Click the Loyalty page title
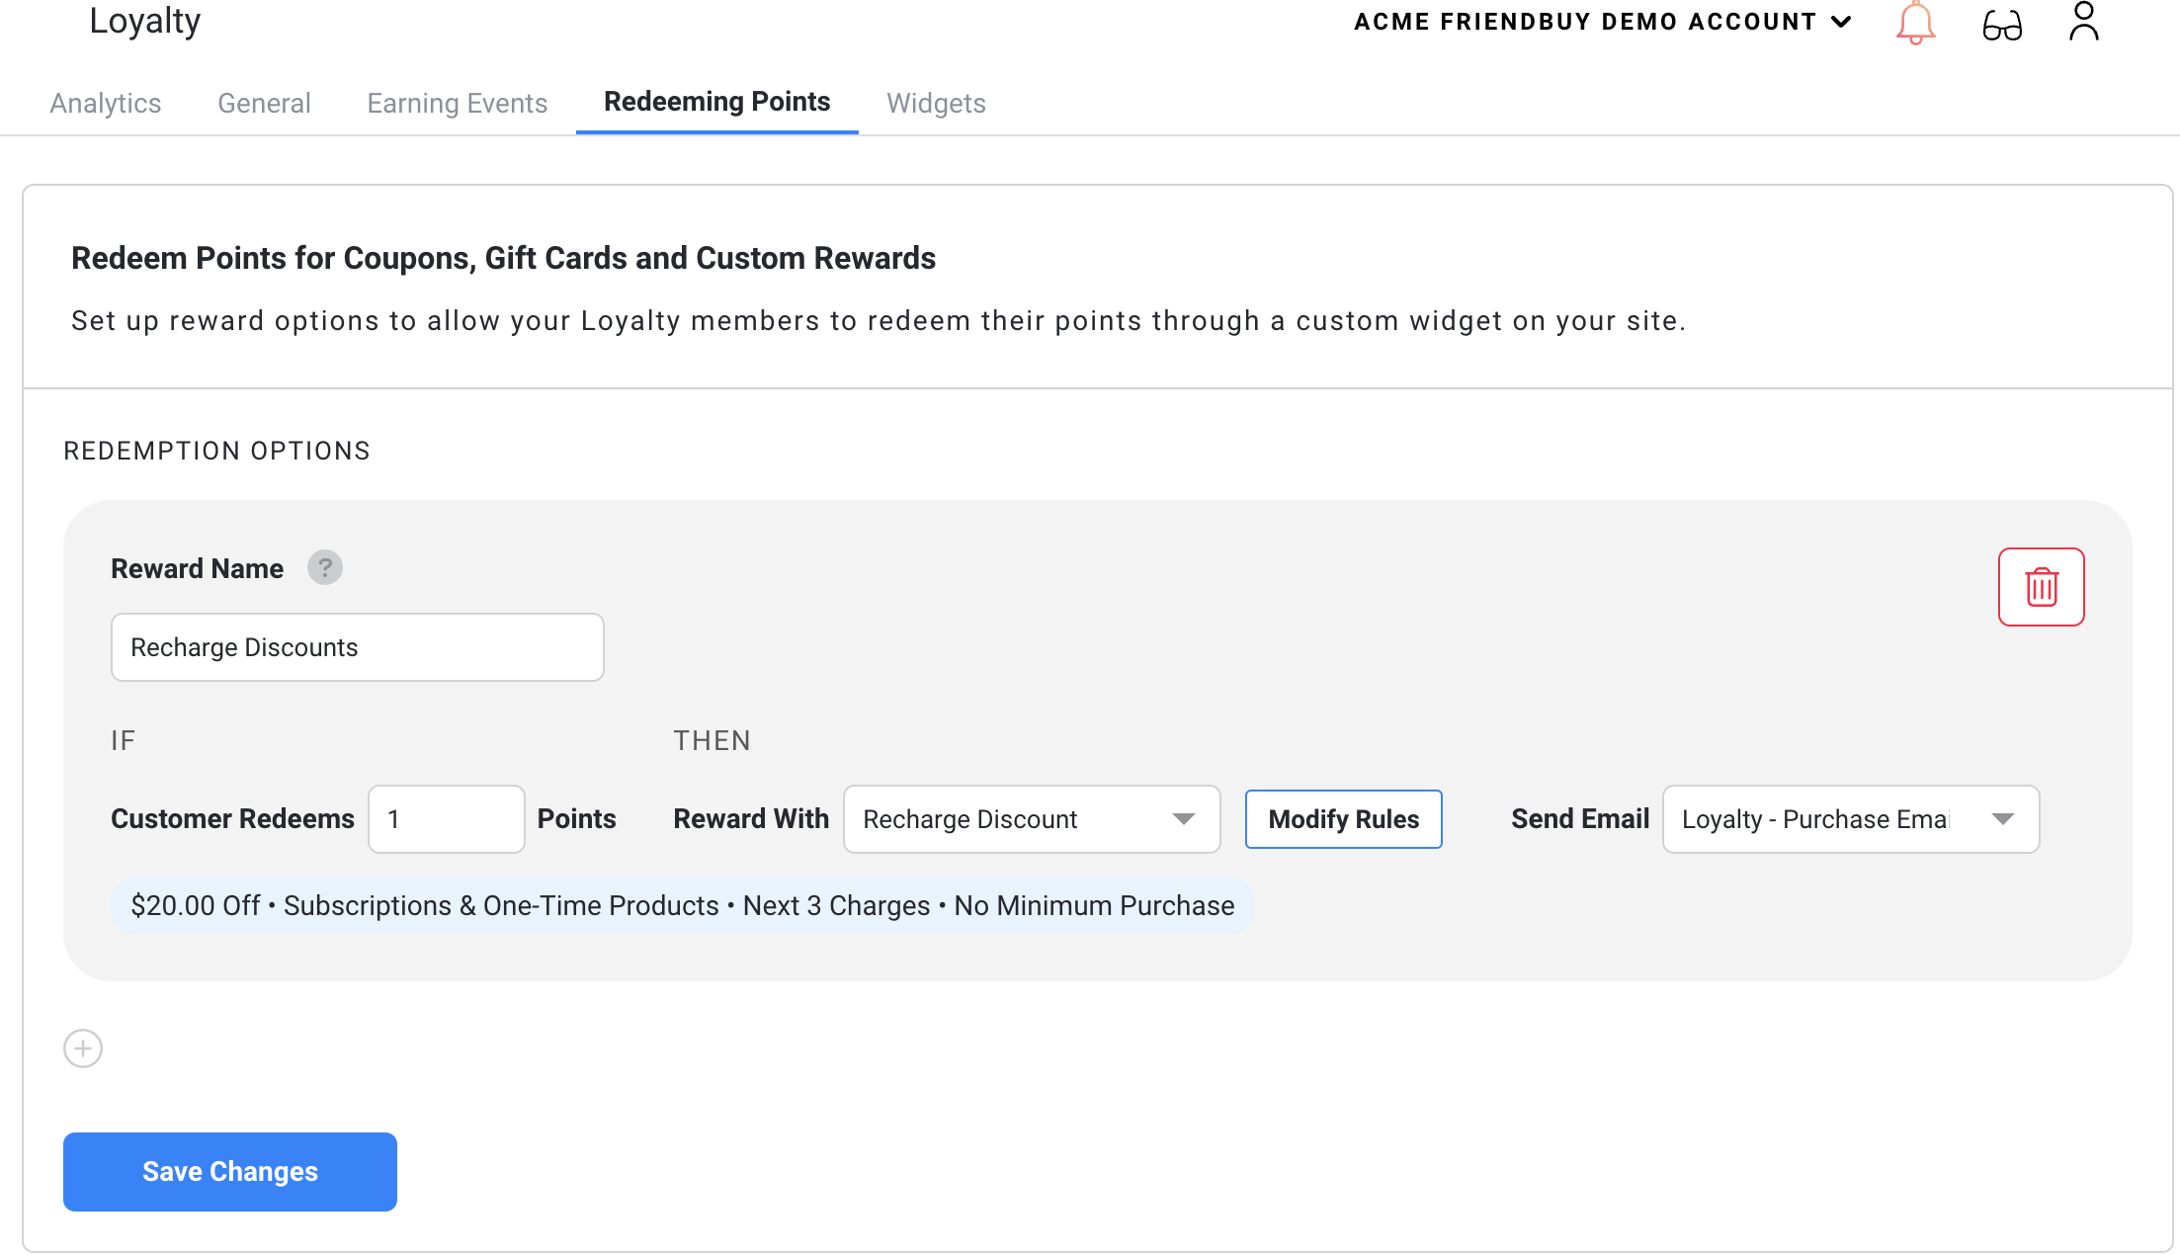Image resolution: width=2180 pixels, height=1255 pixels. 144,21
